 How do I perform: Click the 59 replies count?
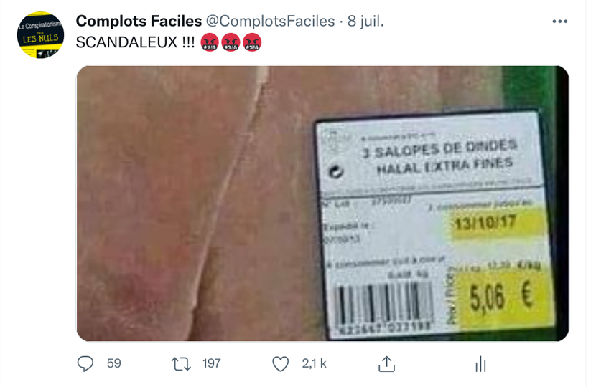point(113,363)
